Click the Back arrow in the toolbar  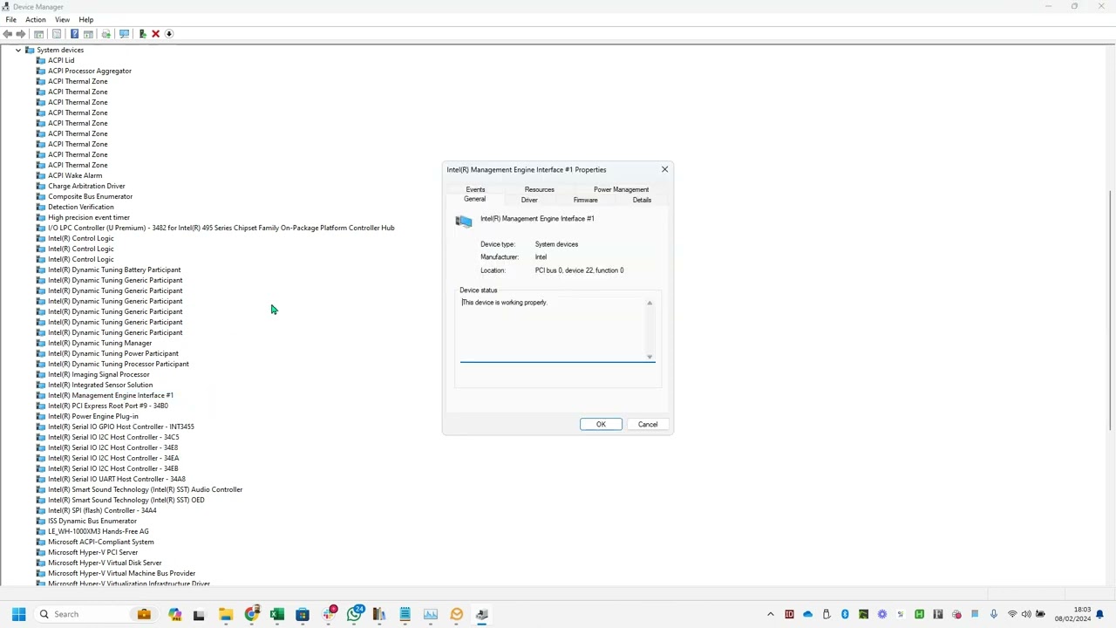tap(8, 34)
